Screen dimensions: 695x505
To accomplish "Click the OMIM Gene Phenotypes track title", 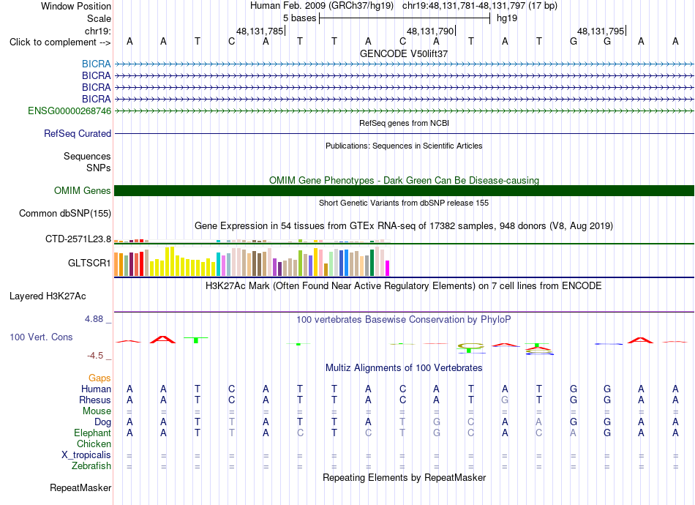I will pos(405,181).
